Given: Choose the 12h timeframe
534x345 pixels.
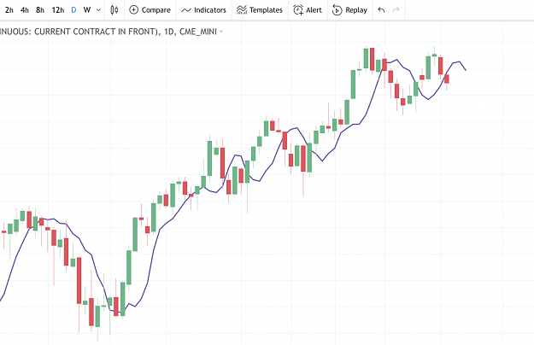Looking at the screenshot, I should point(58,10).
